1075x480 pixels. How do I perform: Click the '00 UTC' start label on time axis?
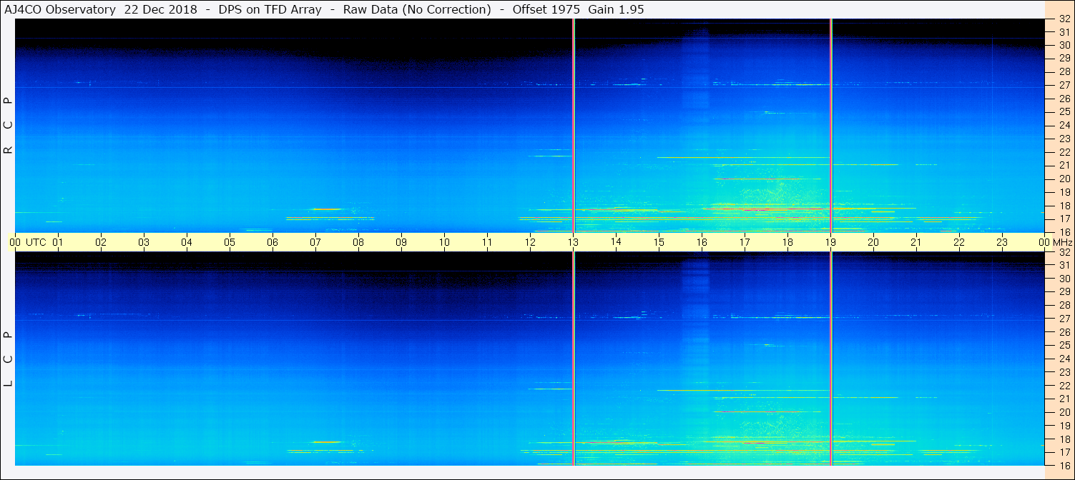coord(28,242)
